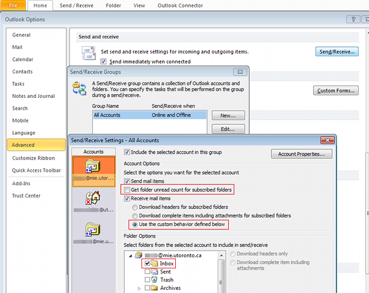This screenshot has height=293, width=369.
Task: Open the Trust Center category
Action: pyautogui.click(x=26, y=196)
